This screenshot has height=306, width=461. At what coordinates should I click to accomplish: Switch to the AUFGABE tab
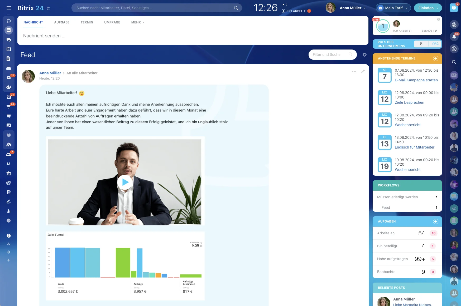pos(62,22)
